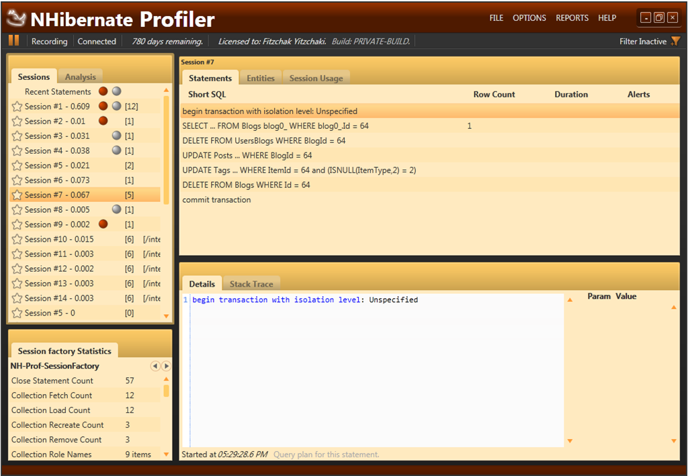This screenshot has height=476, width=688.
Task: Open the Session Usage tab
Action: pyautogui.click(x=316, y=78)
